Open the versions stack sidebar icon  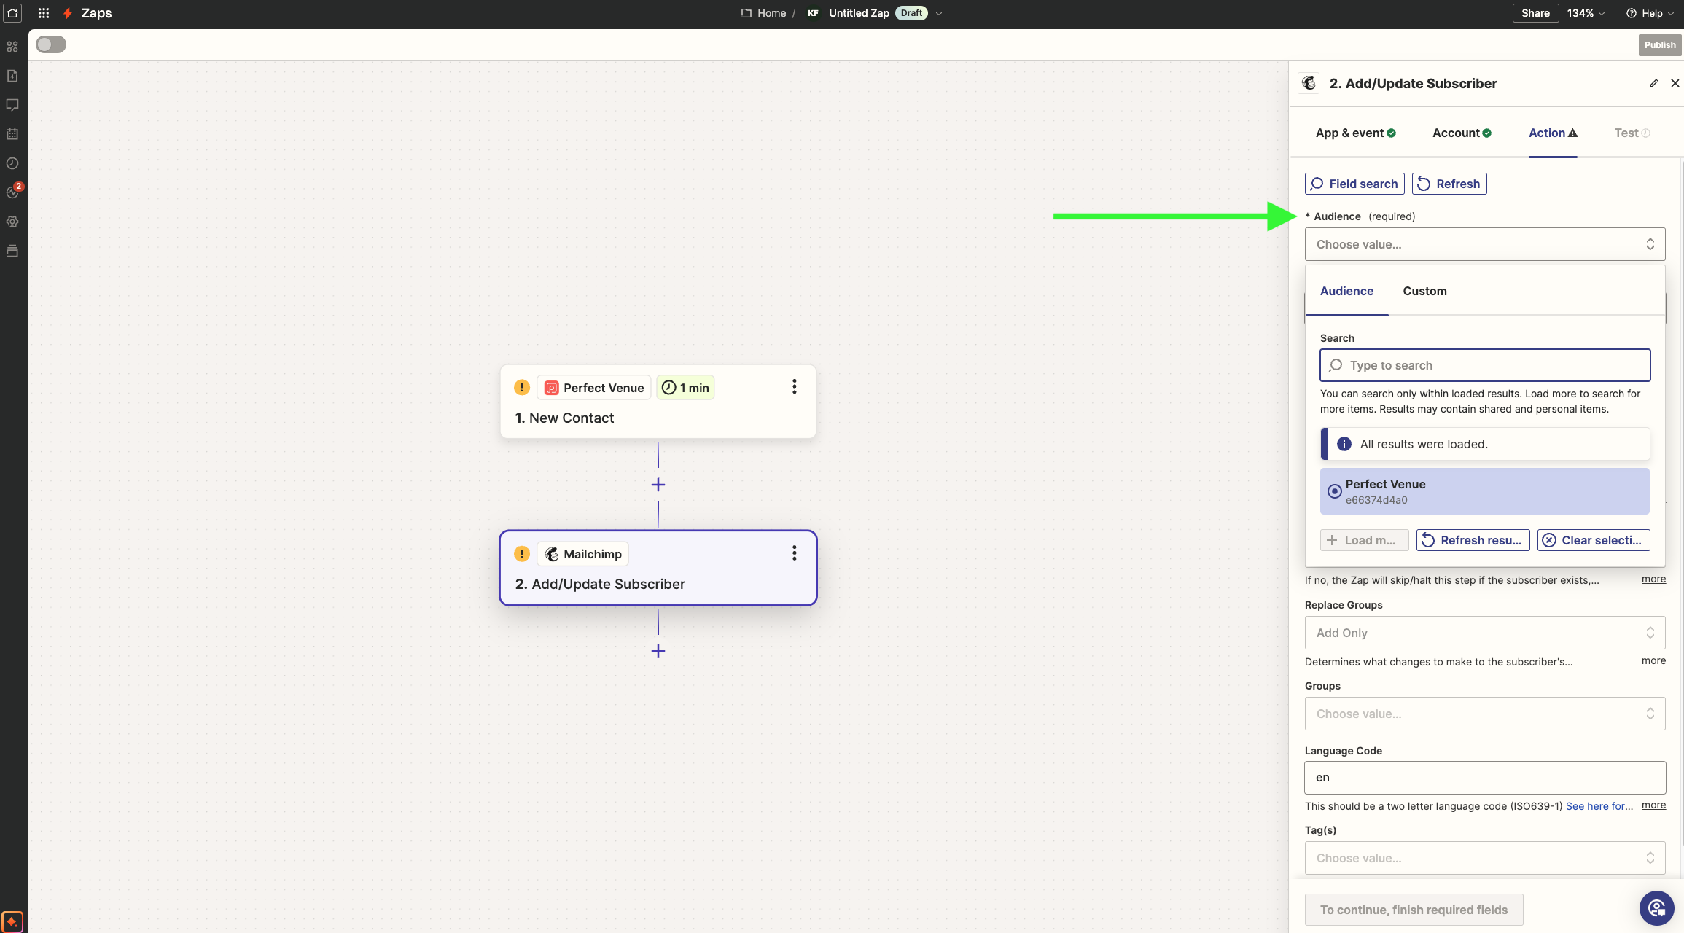[12, 251]
